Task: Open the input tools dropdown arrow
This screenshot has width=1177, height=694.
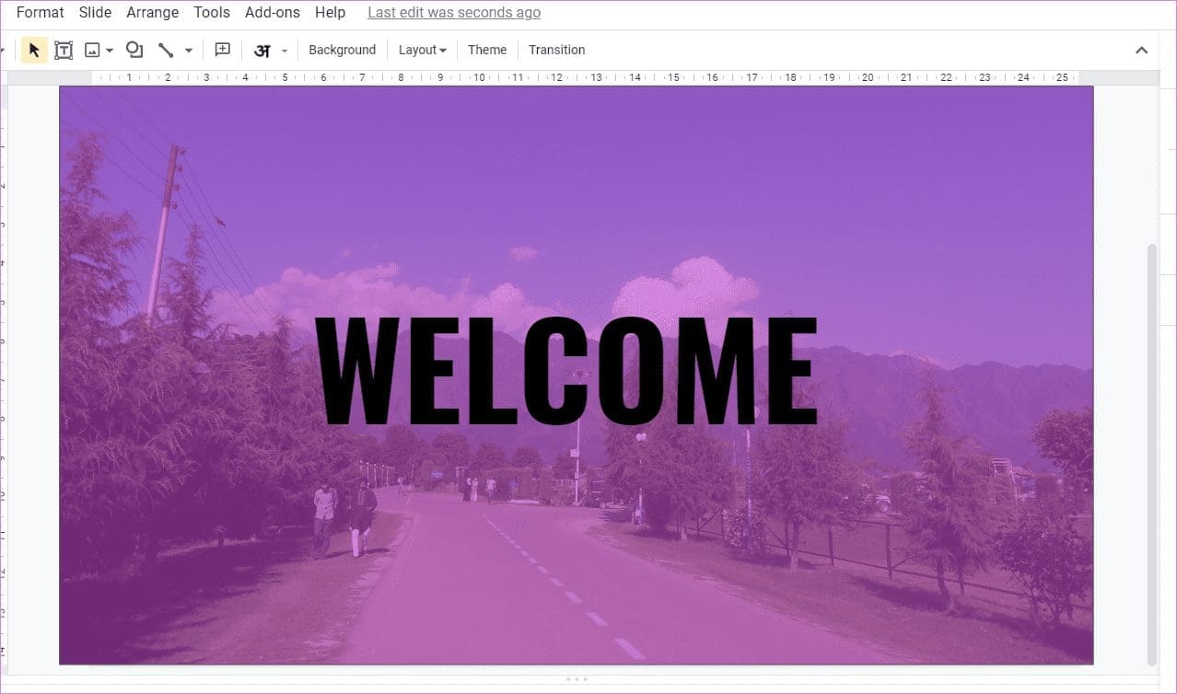Action: coord(285,50)
